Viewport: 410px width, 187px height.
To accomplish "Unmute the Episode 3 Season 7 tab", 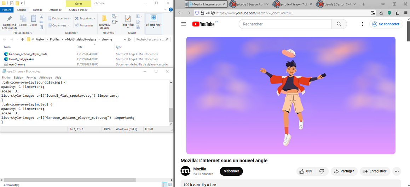I will point(321,4).
